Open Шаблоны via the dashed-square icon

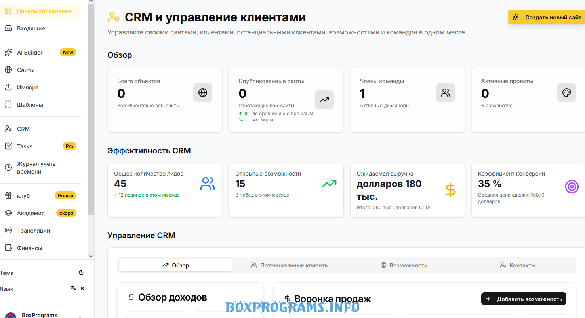(x=8, y=105)
